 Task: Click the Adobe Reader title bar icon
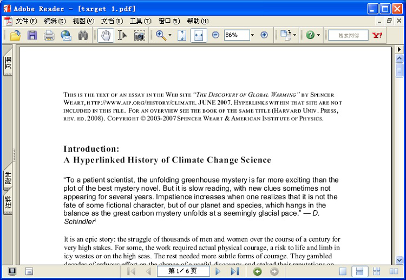point(7,9)
